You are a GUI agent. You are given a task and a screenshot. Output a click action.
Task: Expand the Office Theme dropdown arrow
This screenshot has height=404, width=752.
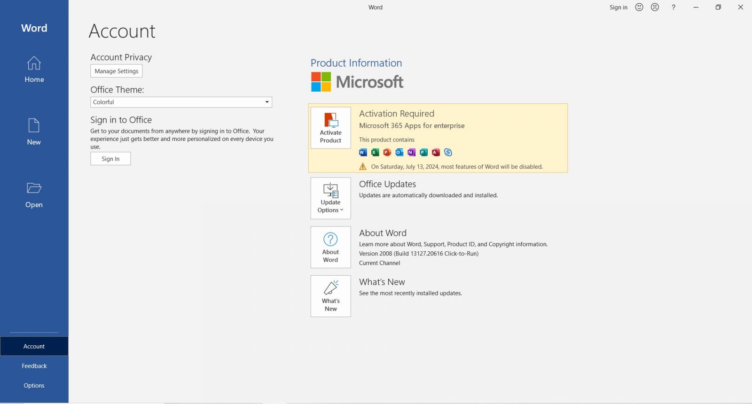[x=267, y=102]
